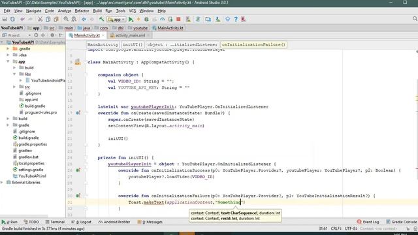This screenshot has height=235, width=418.
Task: Navigate Back with the blue arrow icon
Action: pos(84,19)
